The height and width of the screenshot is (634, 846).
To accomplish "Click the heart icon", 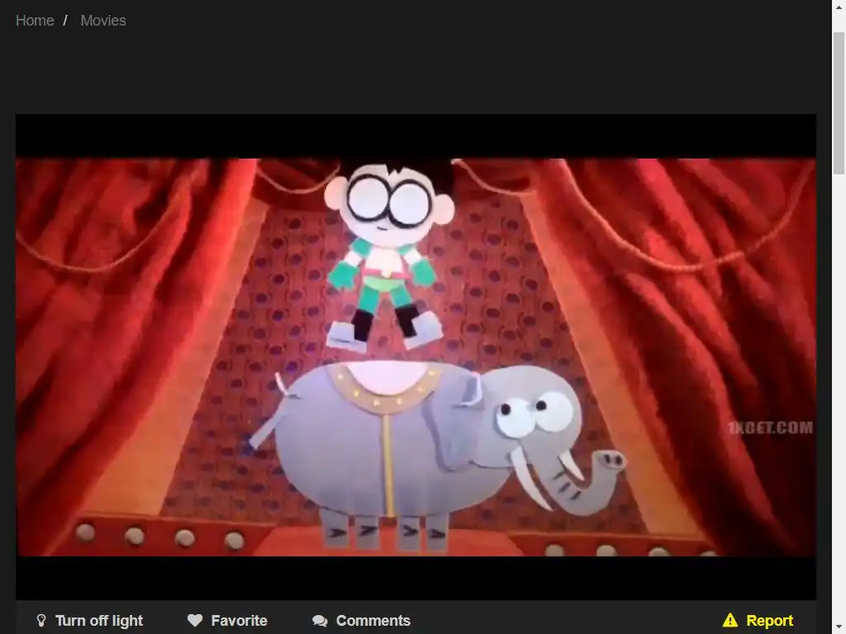I will click(x=195, y=621).
